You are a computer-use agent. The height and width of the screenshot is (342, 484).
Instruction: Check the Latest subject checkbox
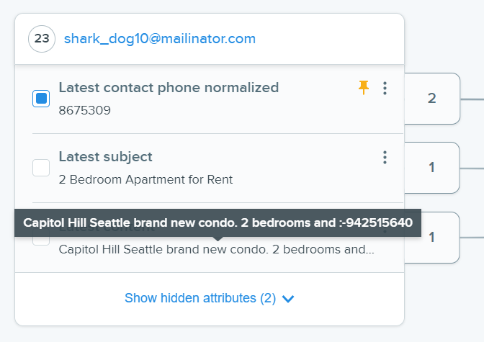pyautogui.click(x=41, y=168)
